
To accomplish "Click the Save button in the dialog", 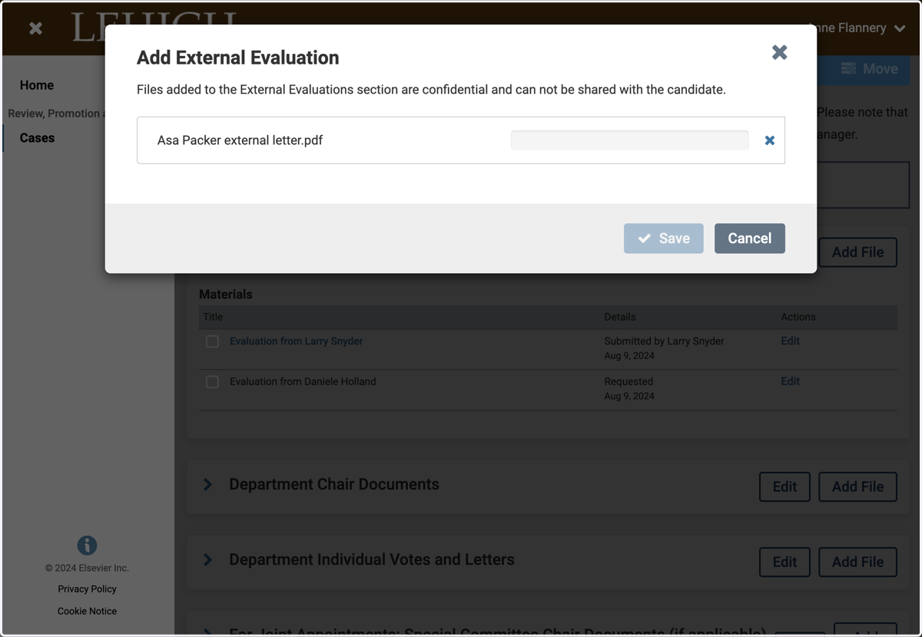I will [x=664, y=239].
